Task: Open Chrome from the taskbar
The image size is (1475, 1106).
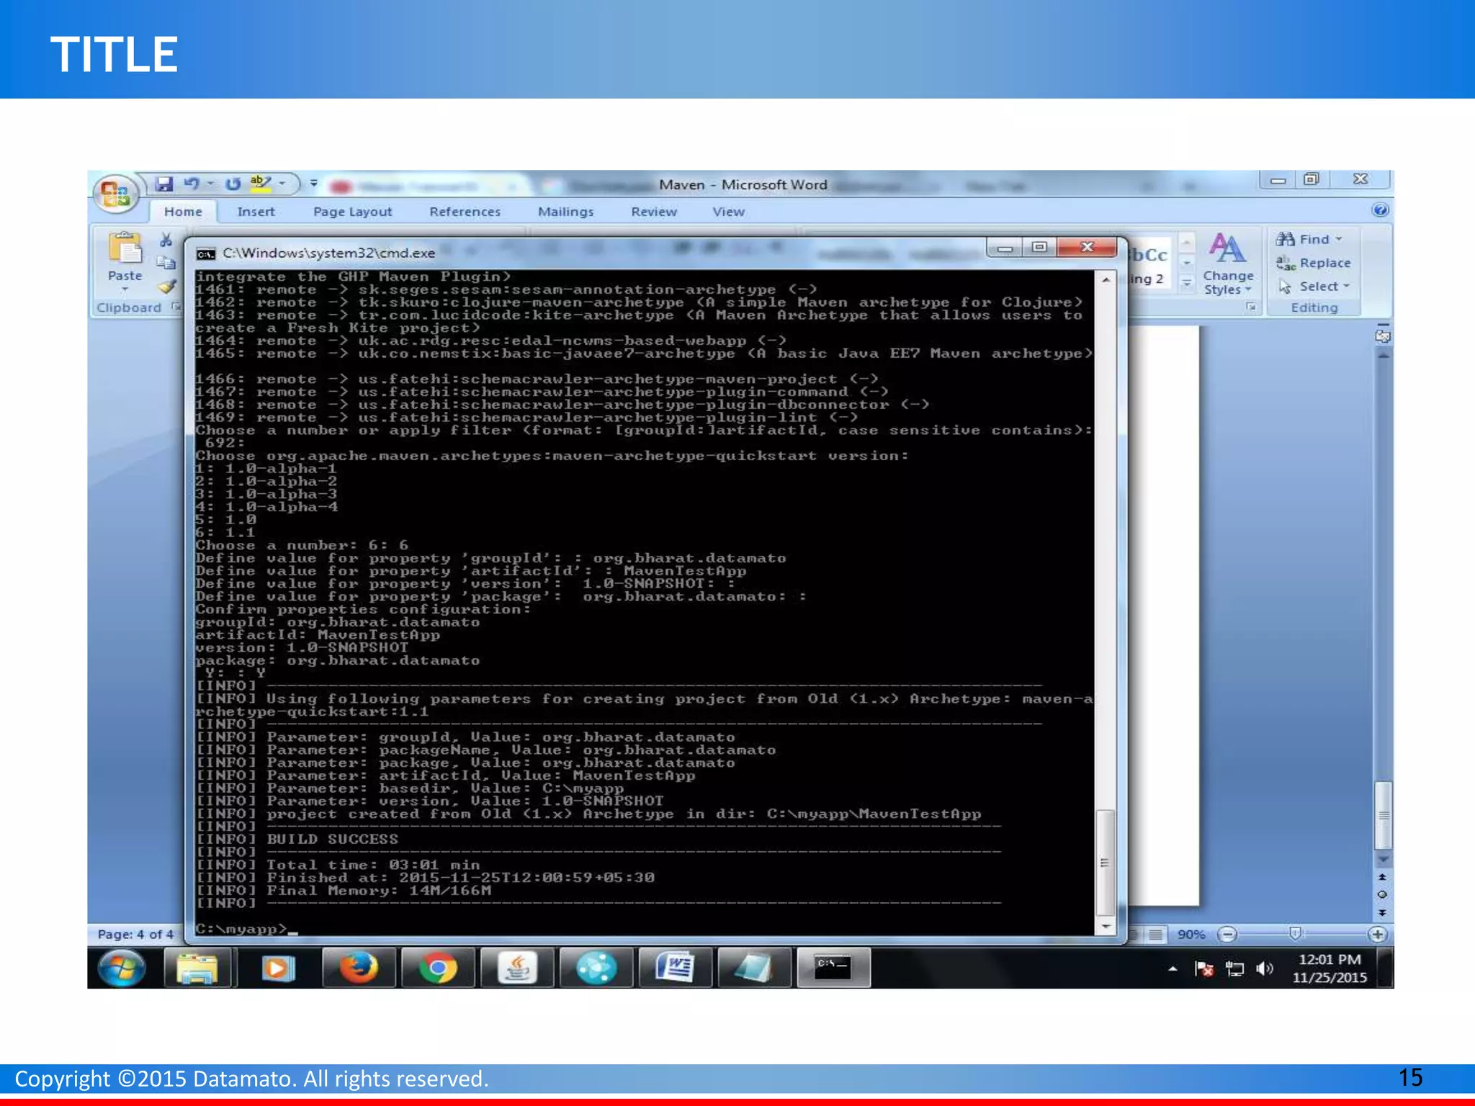Action: click(x=438, y=968)
